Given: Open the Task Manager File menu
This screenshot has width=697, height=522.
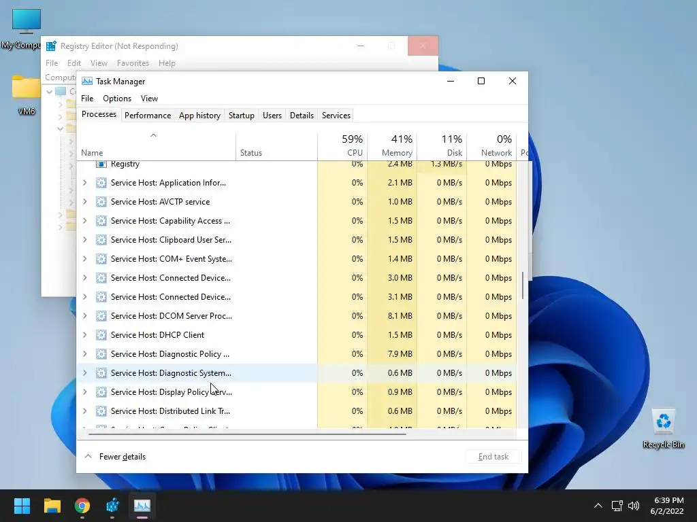Looking at the screenshot, I should 87,98.
